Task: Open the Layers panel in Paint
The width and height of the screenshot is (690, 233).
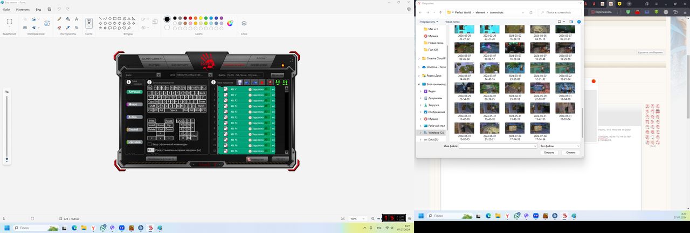Action: point(244,23)
